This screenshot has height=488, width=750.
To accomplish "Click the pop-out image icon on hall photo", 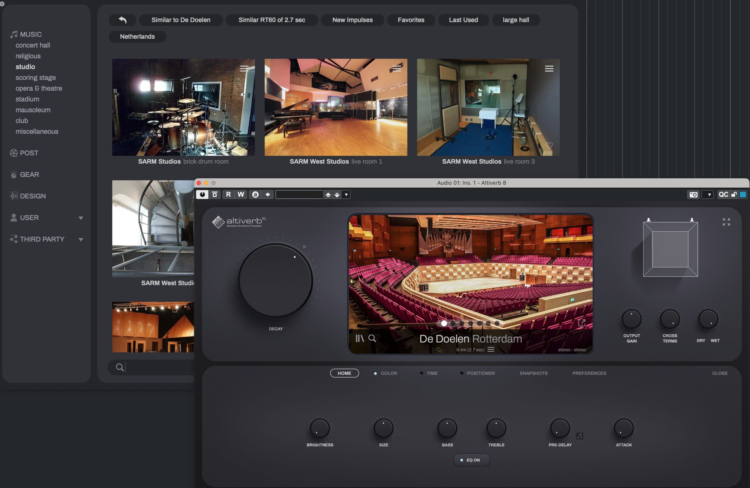I will click(x=582, y=322).
